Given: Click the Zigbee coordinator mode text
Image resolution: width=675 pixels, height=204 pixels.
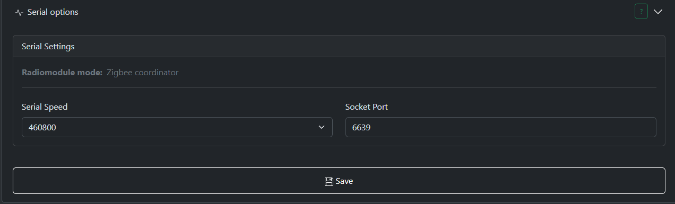Looking at the screenshot, I should (142, 72).
